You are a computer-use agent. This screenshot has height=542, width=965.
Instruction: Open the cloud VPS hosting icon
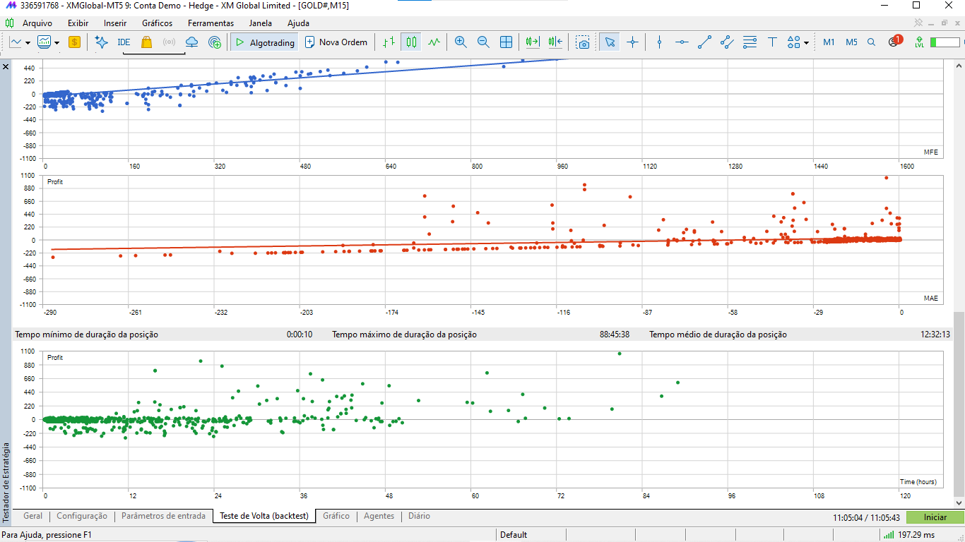[191, 42]
